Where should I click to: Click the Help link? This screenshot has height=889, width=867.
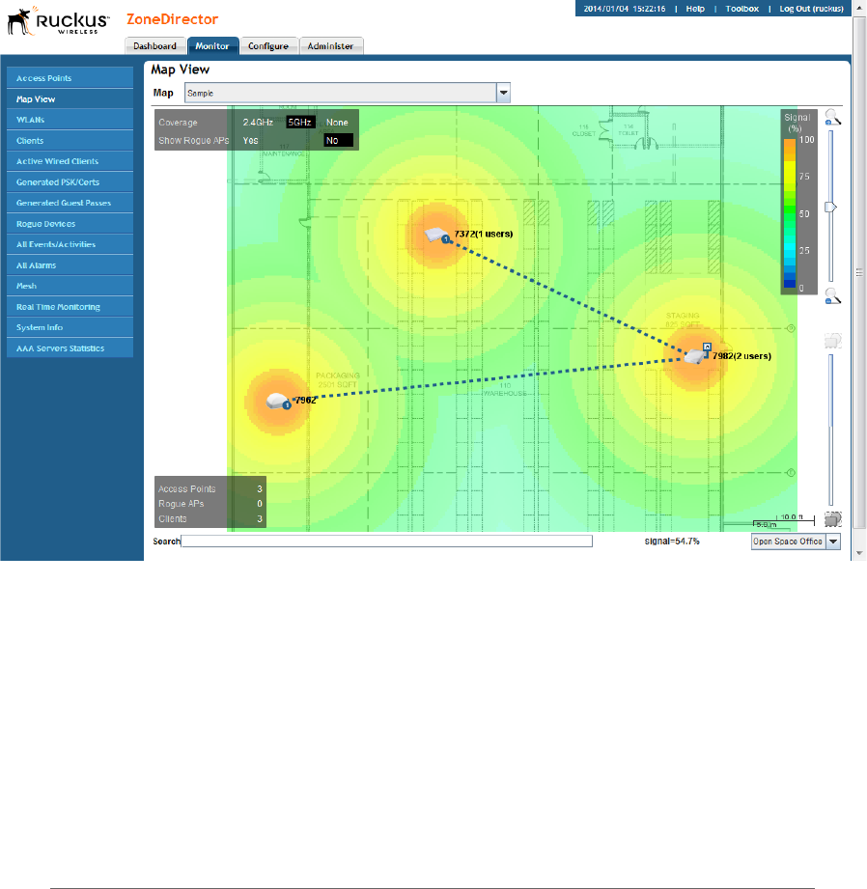point(695,9)
